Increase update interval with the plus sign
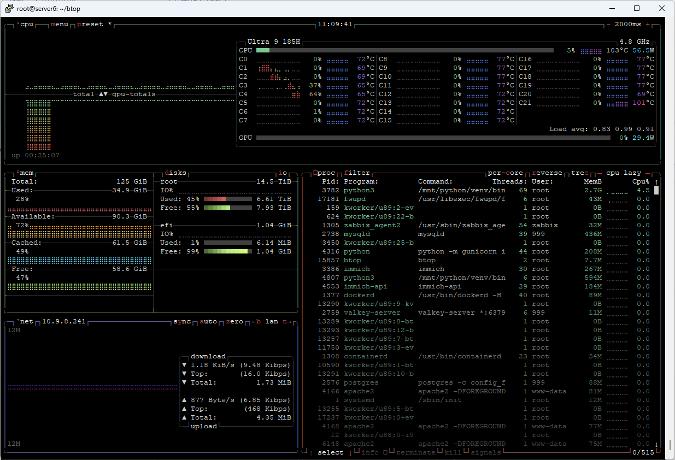This screenshot has height=460, width=675. (x=648, y=25)
